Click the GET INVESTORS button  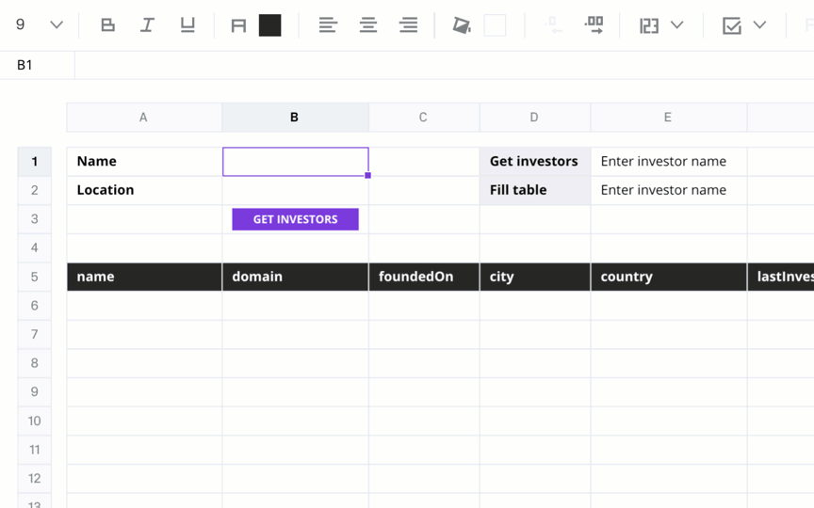(x=296, y=219)
